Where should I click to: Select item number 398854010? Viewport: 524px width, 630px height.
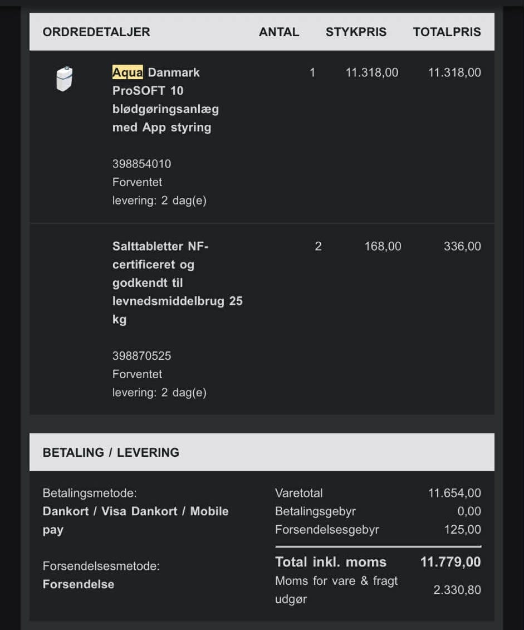pyautogui.click(x=141, y=164)
